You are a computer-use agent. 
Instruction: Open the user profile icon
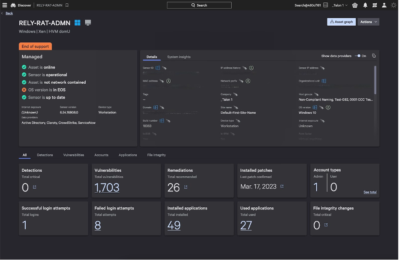[x=384, y=5]
